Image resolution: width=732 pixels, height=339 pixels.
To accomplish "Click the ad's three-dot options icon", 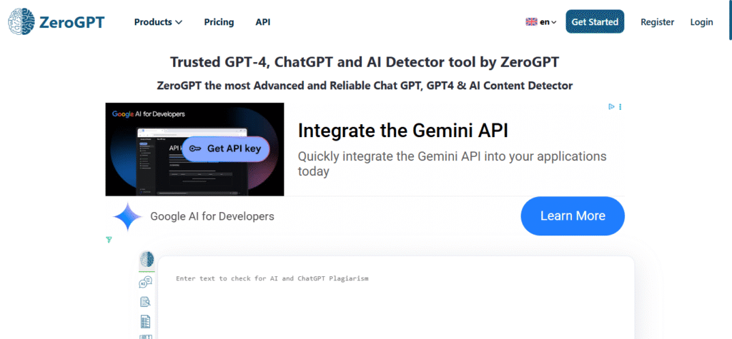I will [620, 107].
